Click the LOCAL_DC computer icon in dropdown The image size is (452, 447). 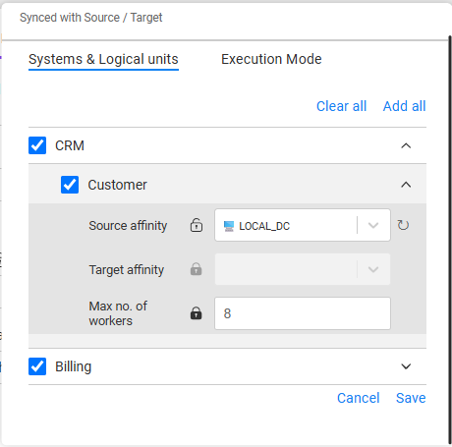pos(229,226)
